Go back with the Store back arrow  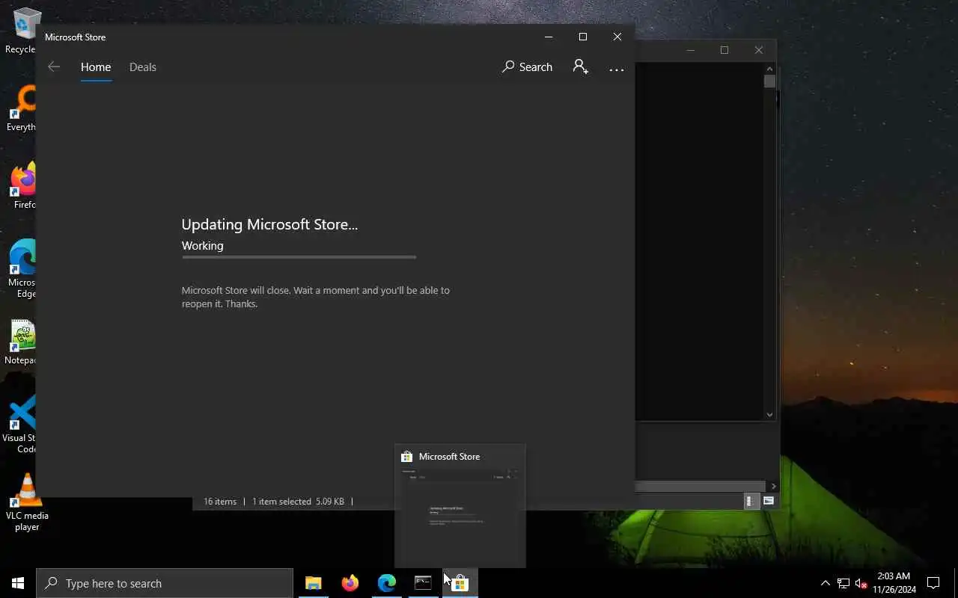[54, 67]
